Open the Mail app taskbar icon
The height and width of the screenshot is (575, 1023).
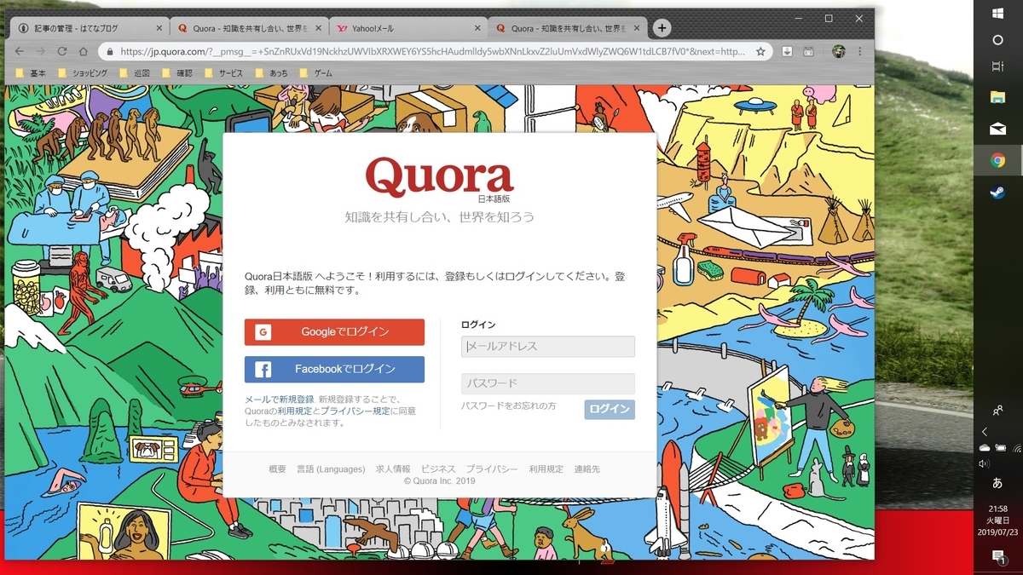pyautogui.click(x=997, y=129)
